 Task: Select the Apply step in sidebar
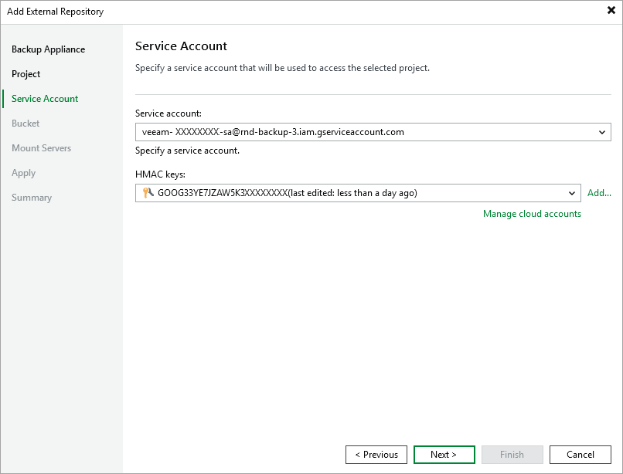click(x=23, y=173)
